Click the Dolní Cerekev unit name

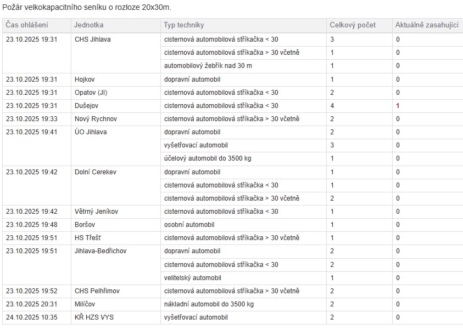(96, 172)
